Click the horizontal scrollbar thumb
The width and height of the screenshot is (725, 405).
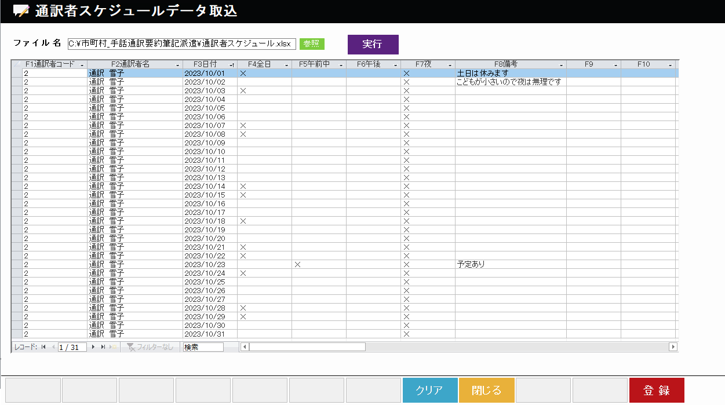pos(307,347)
